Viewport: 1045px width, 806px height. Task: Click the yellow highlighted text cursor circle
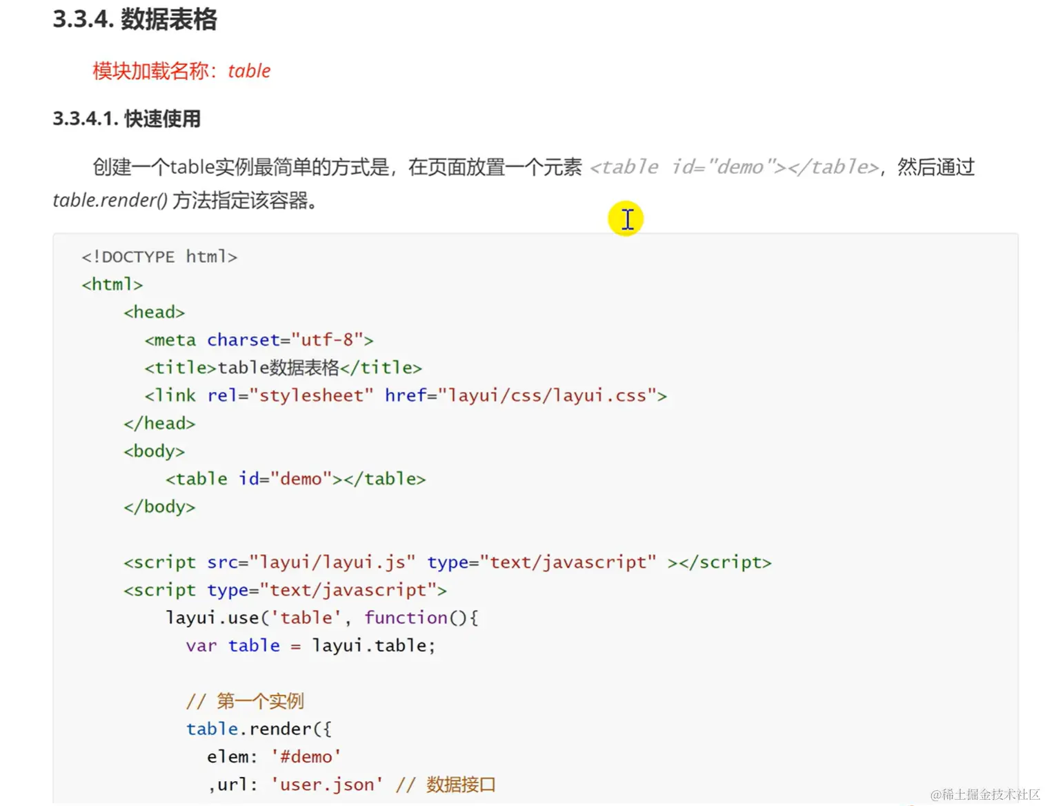click(x=626, y=219)
